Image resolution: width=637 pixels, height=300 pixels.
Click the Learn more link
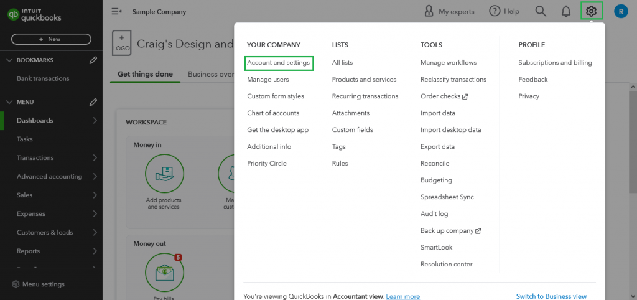click(x=402, y=296)
